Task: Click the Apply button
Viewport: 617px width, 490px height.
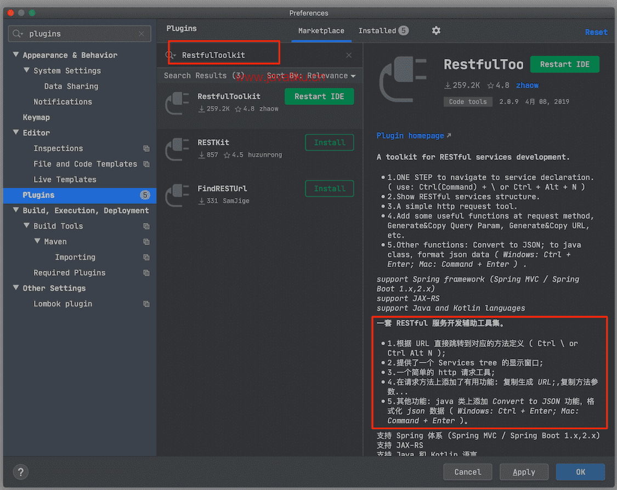Action: coord(524,472)
